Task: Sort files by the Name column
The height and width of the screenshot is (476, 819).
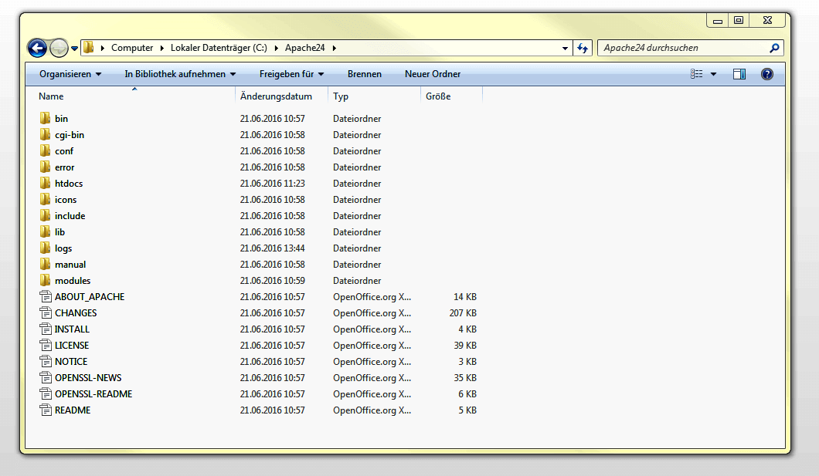Action: click(x=51, y=96)
